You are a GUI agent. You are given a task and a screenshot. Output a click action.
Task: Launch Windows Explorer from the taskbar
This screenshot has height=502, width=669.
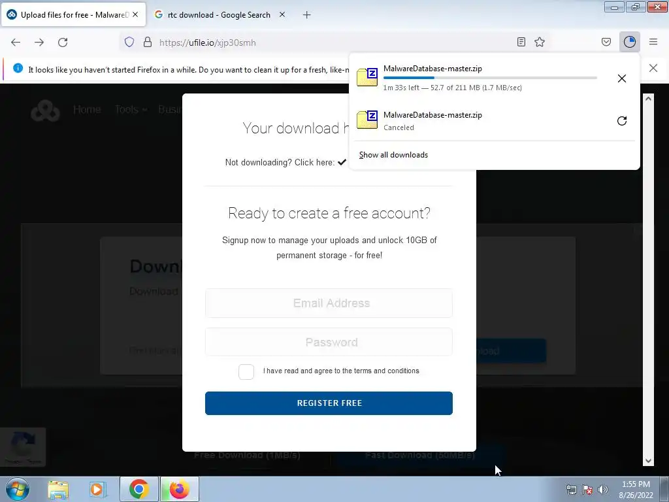click(58, 489)
